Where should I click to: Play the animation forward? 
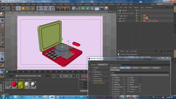click(66, 76)
